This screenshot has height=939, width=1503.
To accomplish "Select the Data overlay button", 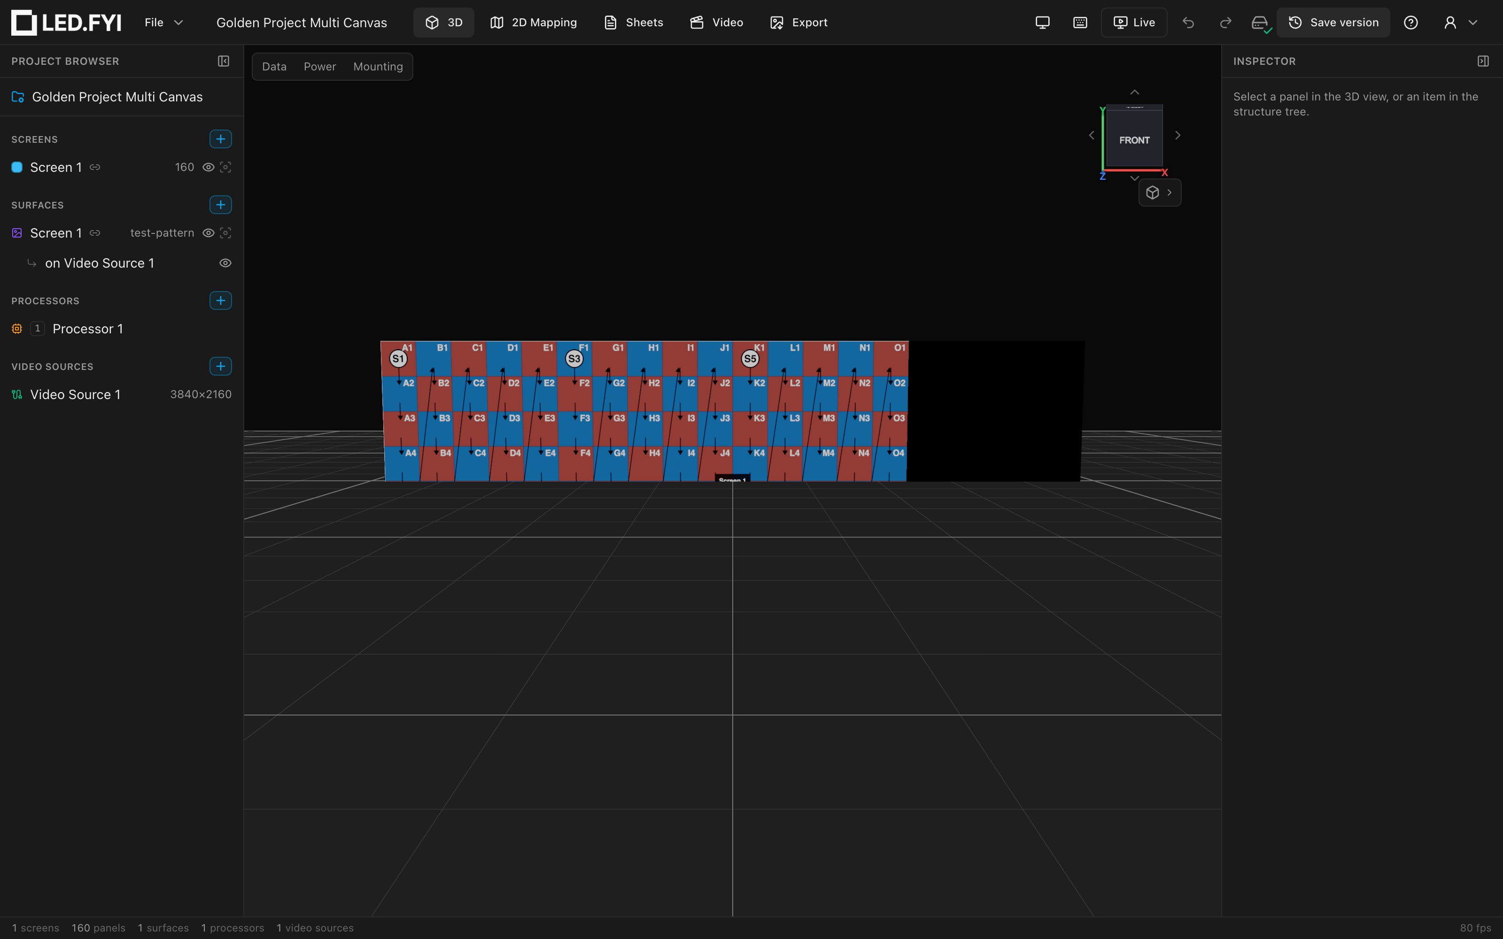I will click(274, 67).
